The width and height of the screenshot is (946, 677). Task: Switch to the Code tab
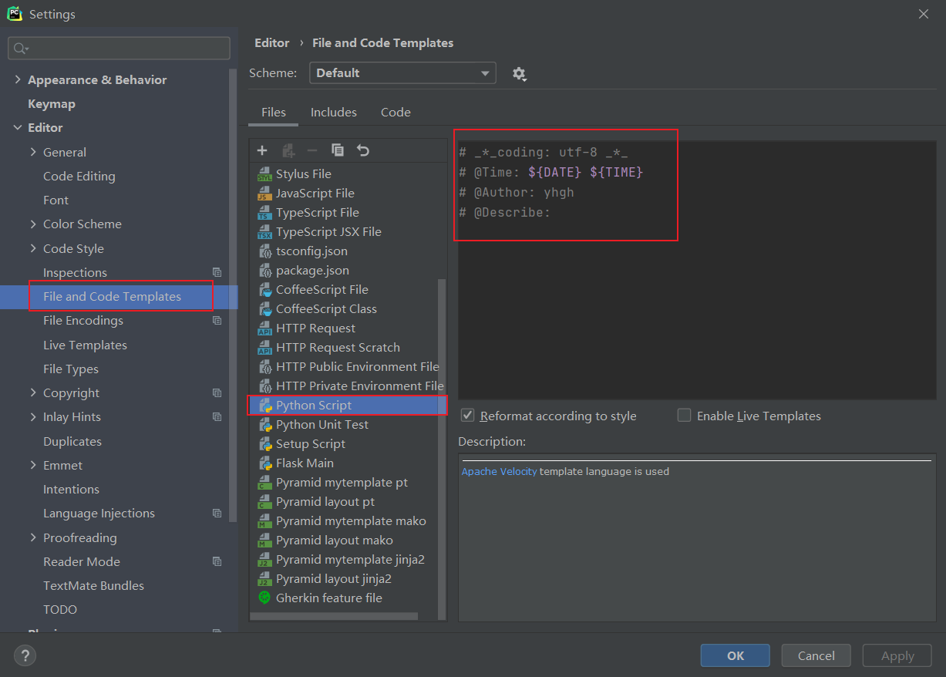(396, 113)
